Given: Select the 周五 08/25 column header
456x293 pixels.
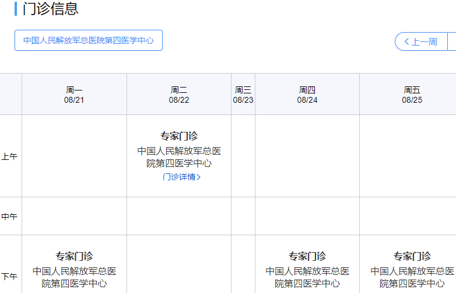Looking at the screenshot, I should coord(412,95).
